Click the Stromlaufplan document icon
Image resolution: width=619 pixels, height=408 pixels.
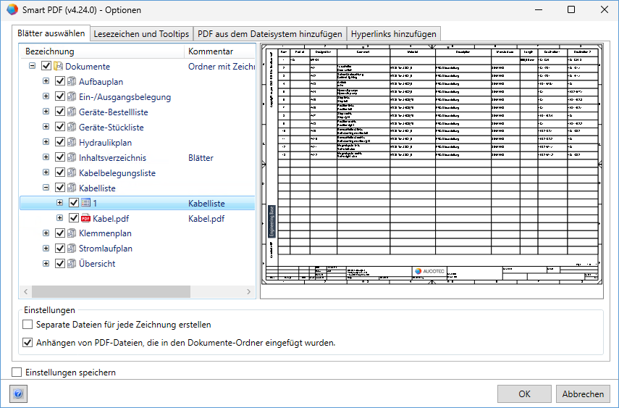[x=72, y=249]
